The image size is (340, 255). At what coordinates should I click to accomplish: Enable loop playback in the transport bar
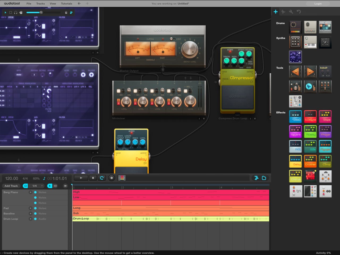(102, 178)
